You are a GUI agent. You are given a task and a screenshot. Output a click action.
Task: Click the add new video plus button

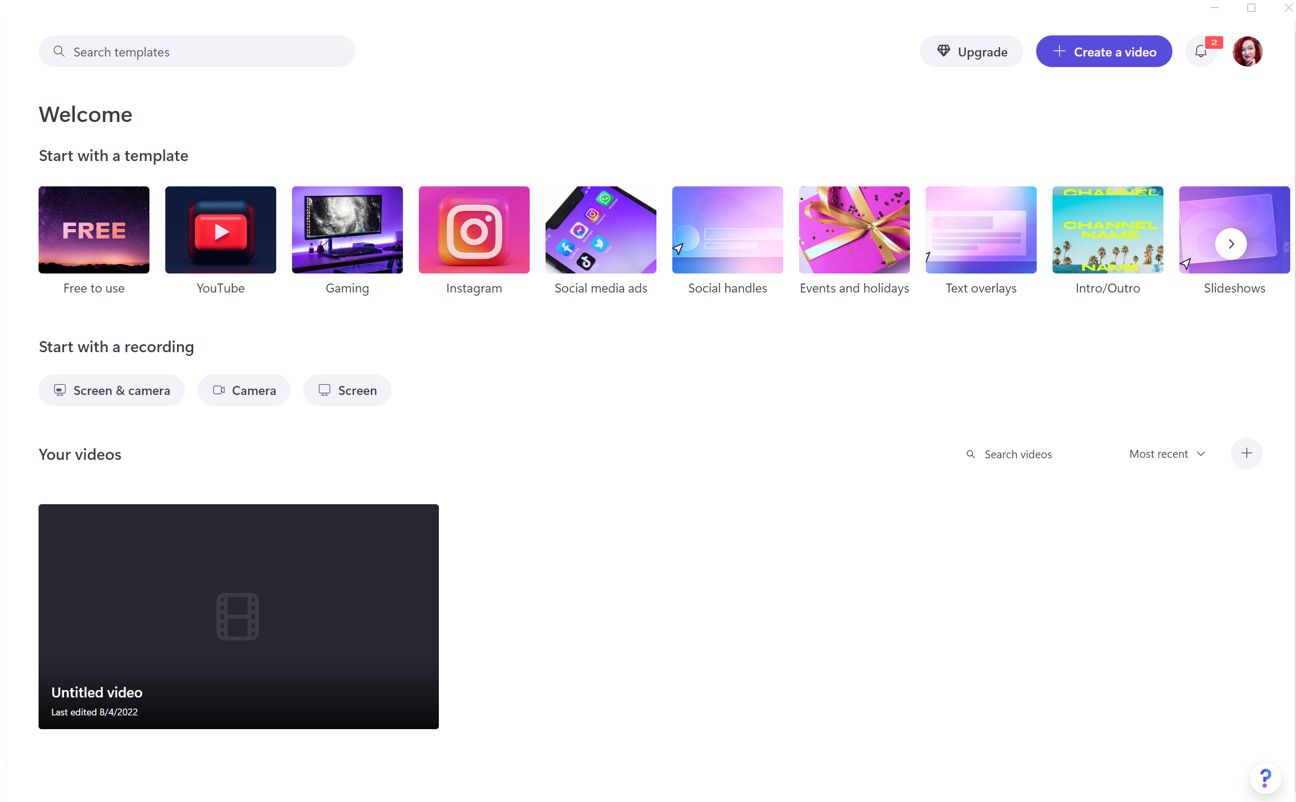(1247, 453)
